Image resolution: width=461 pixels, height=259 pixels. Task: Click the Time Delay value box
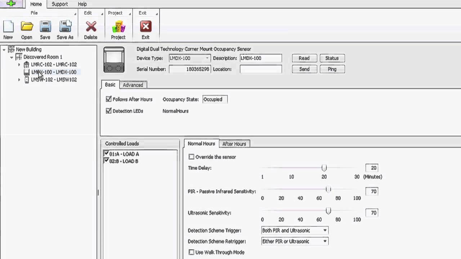pyautogui.click(x=372, y=168)
